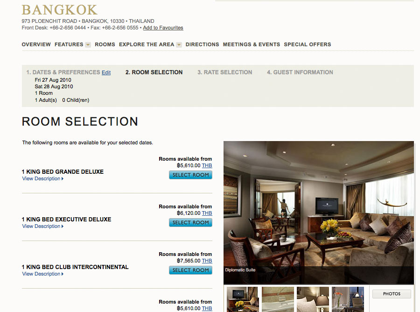Click the Add to Favourites link

163,28
